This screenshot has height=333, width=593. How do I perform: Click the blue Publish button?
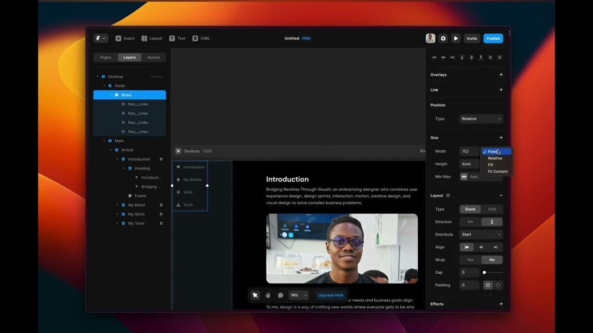pos(493,38)
